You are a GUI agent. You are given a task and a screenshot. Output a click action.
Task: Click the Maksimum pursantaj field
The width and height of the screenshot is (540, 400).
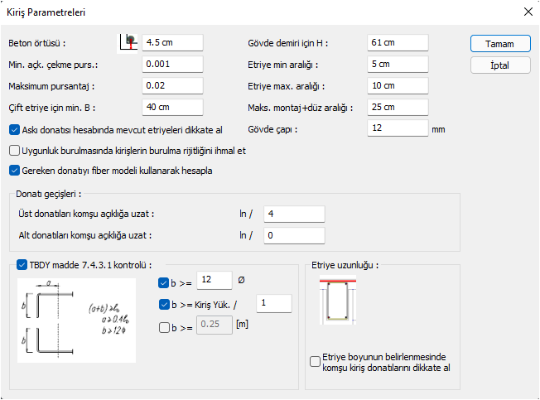tap(171, 85)
